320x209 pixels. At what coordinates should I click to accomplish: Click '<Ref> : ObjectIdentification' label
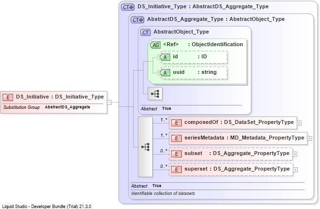coord(203,44)
